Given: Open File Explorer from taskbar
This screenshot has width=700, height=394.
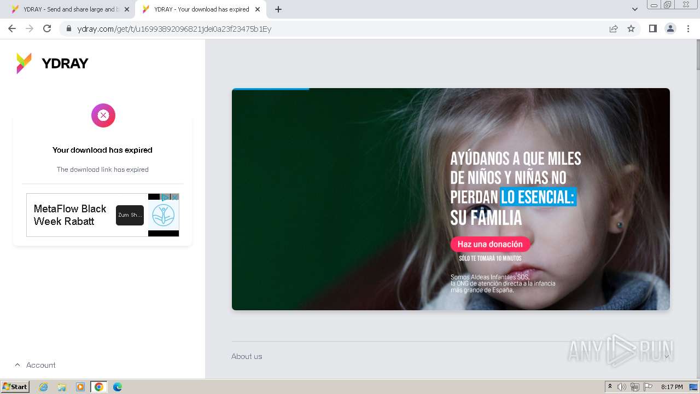Looking at the screenshot, I should [x=62, y=387].
